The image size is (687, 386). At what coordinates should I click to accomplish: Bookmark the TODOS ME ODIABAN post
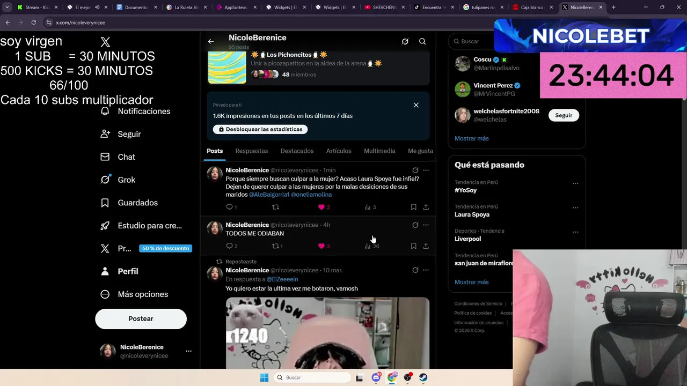413,246
